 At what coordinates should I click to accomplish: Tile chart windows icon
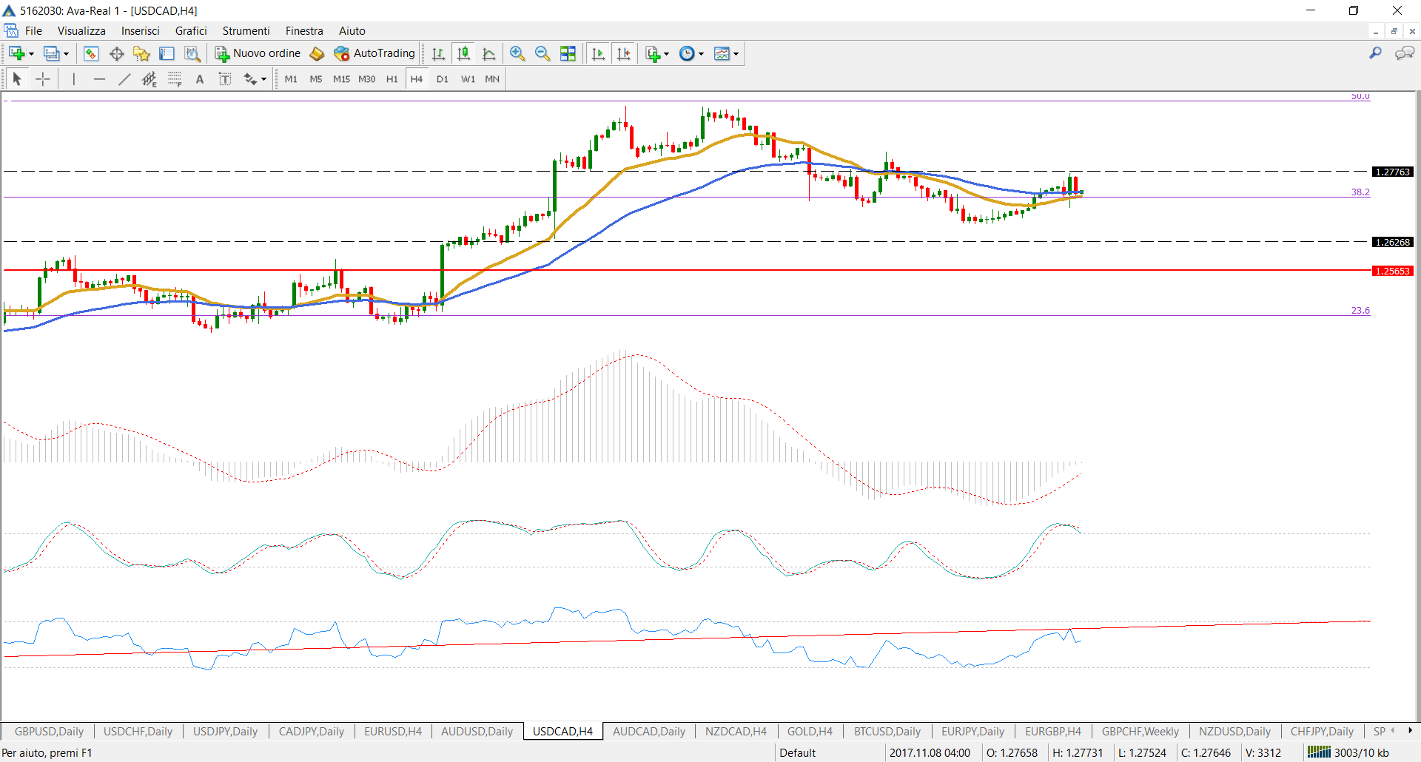(x=568, y=53)
